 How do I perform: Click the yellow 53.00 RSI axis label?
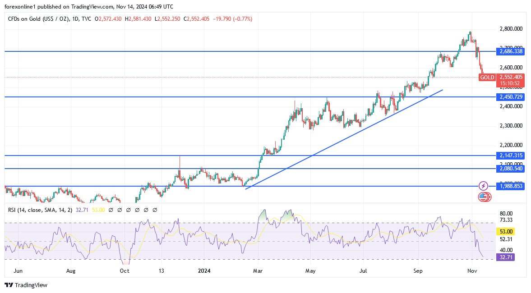pyautogui.click(x=506, y=232)
